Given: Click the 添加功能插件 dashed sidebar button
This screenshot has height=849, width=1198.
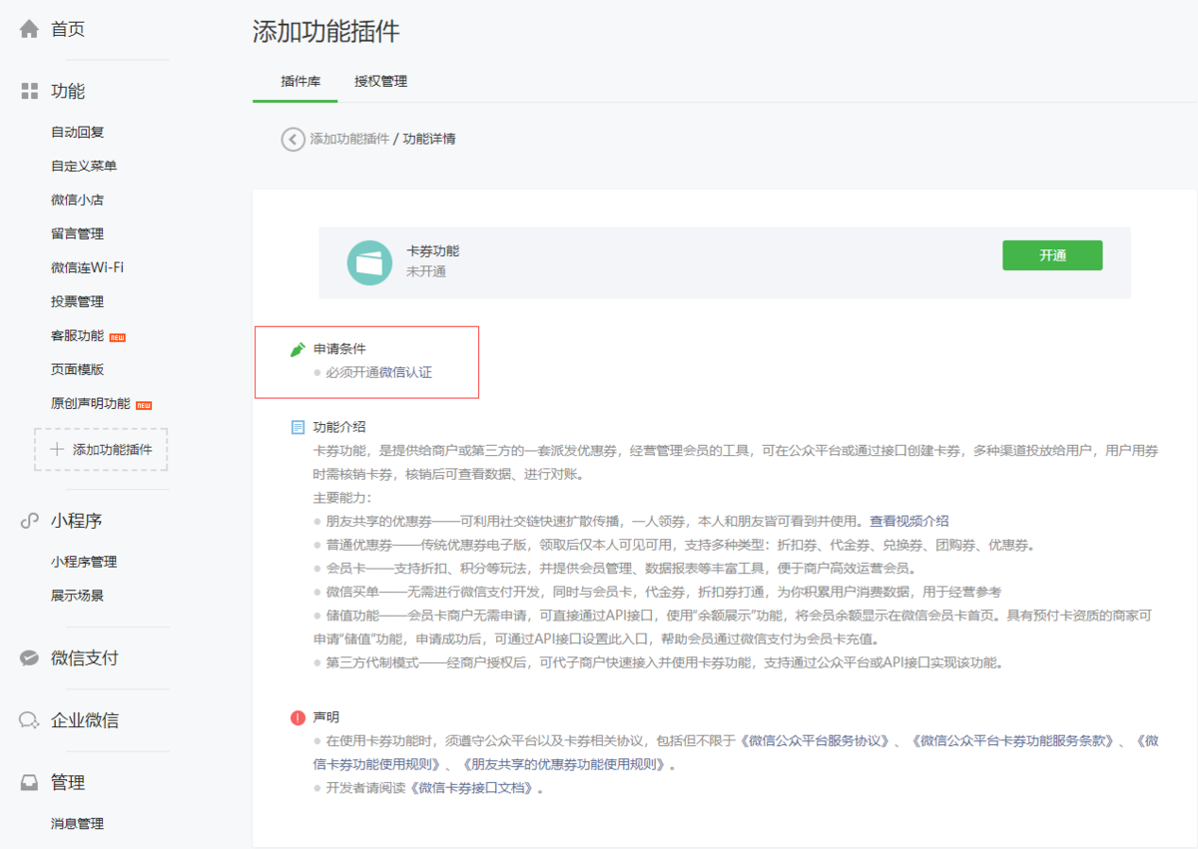Looking at the screenshot, I should pos(101,450).
